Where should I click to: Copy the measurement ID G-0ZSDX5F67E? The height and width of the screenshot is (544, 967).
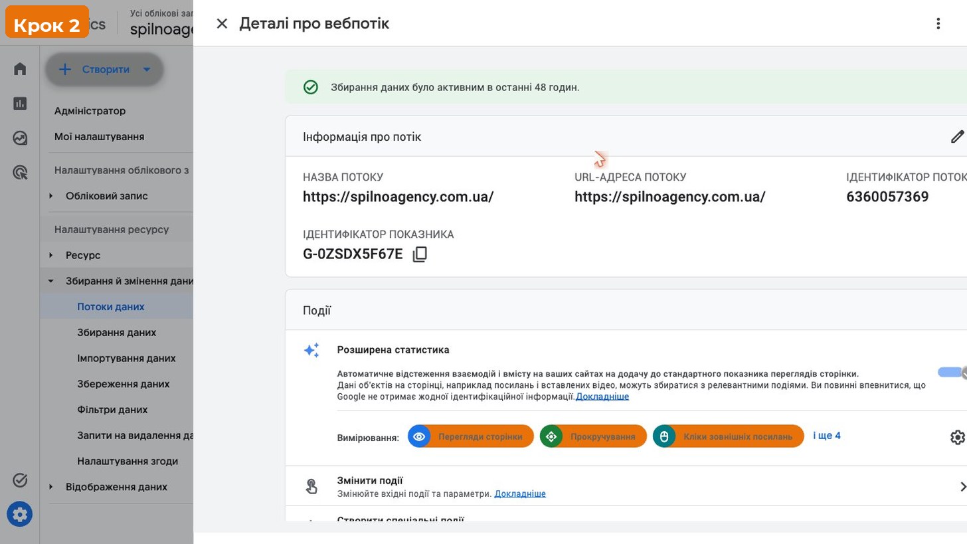point(420,254)
